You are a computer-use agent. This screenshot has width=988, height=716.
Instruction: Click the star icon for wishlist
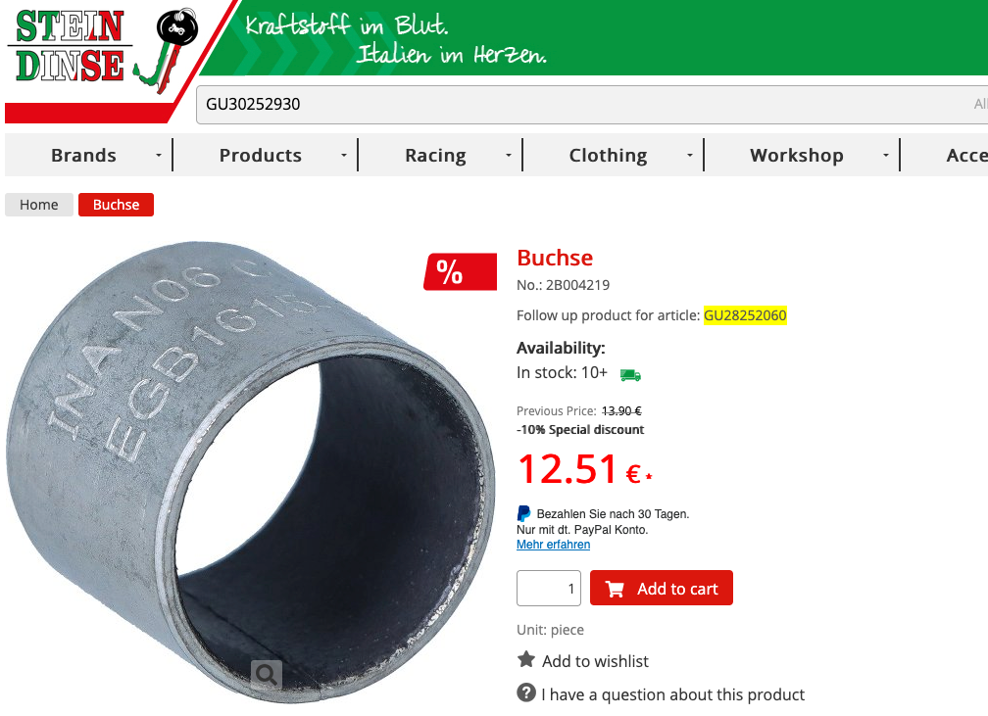click(526, 660)
